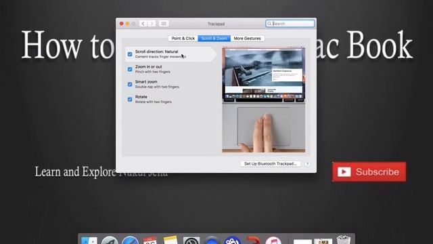Click the red Subscribe button

point(369,171)
